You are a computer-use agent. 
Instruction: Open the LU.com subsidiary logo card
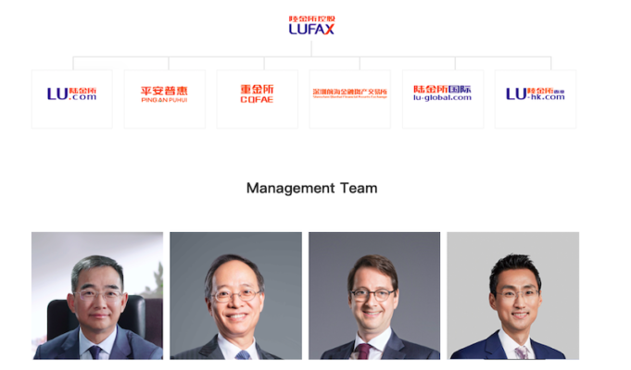coord(72,99)
